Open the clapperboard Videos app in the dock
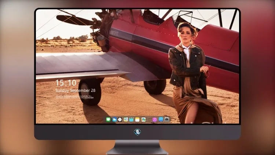Screen dimensions: 275x155 [131, 119]
